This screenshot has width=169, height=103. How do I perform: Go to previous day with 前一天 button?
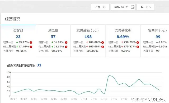pos(100,7)
